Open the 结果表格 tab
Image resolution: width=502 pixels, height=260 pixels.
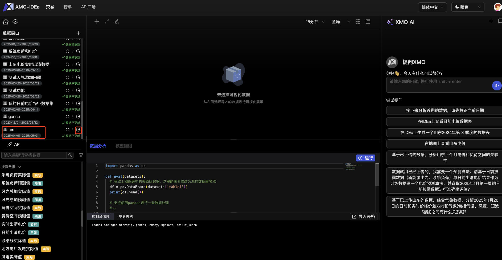(x=126, y=217)
